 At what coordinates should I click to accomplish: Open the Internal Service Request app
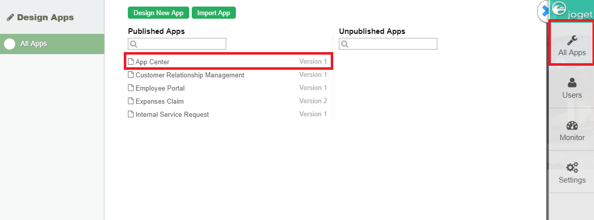pos(172,114)
